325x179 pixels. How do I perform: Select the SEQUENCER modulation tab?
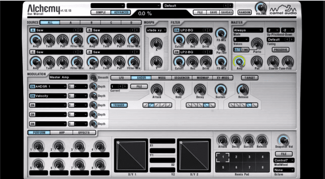[x=182, y=78]
